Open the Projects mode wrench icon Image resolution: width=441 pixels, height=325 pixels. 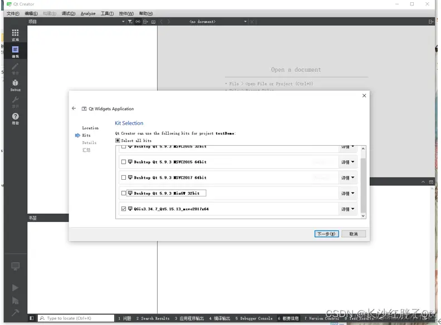coord(15,102)
